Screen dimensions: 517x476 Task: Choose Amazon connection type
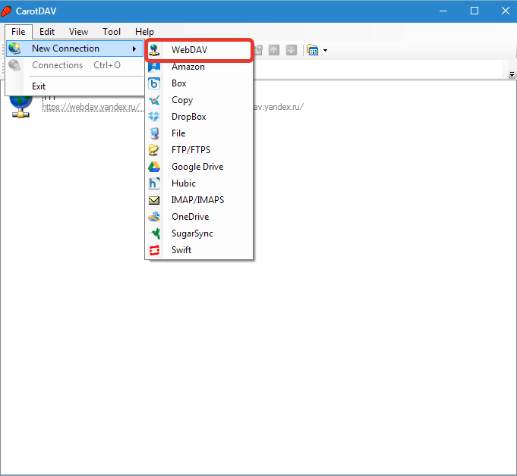coord(199,67)
